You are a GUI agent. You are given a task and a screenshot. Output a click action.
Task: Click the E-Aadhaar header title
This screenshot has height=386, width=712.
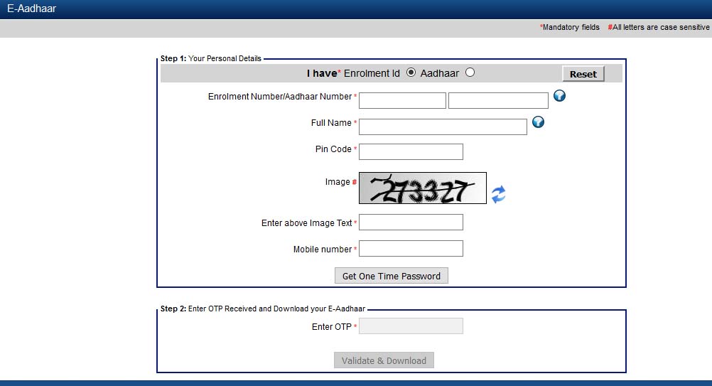pos(31,9)
